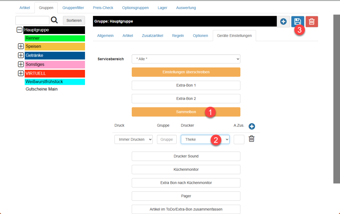Image resolution: width=340 pixels, height=214 pixels.
Task: Switch to the Preis-Check tab
Action: pyautogui.click(x=103, y=8)
